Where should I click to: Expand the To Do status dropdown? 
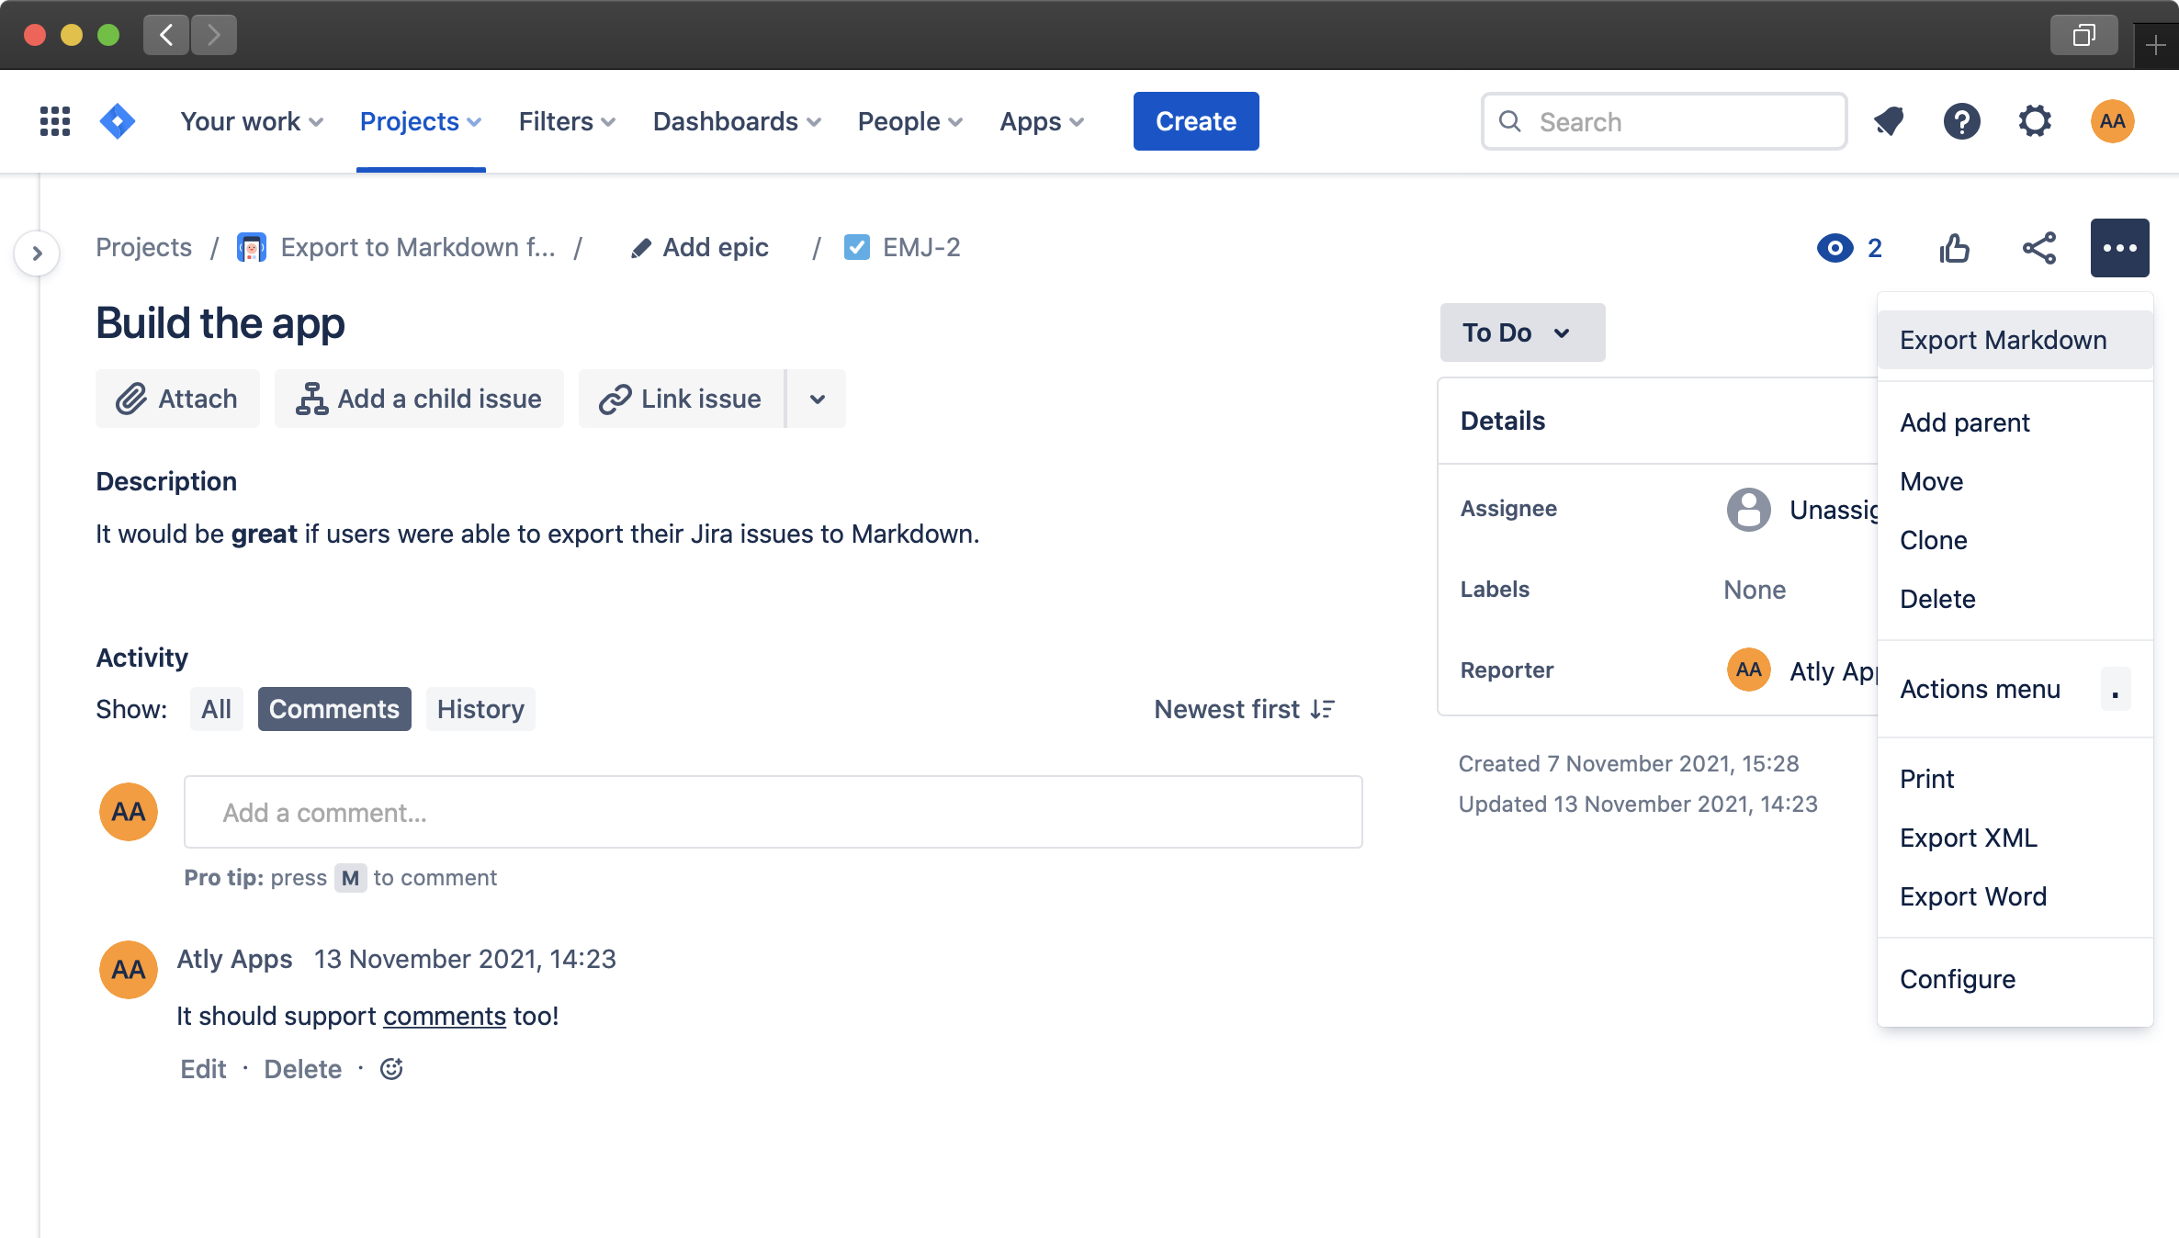pyautogui.click(x=1516, y=332)
